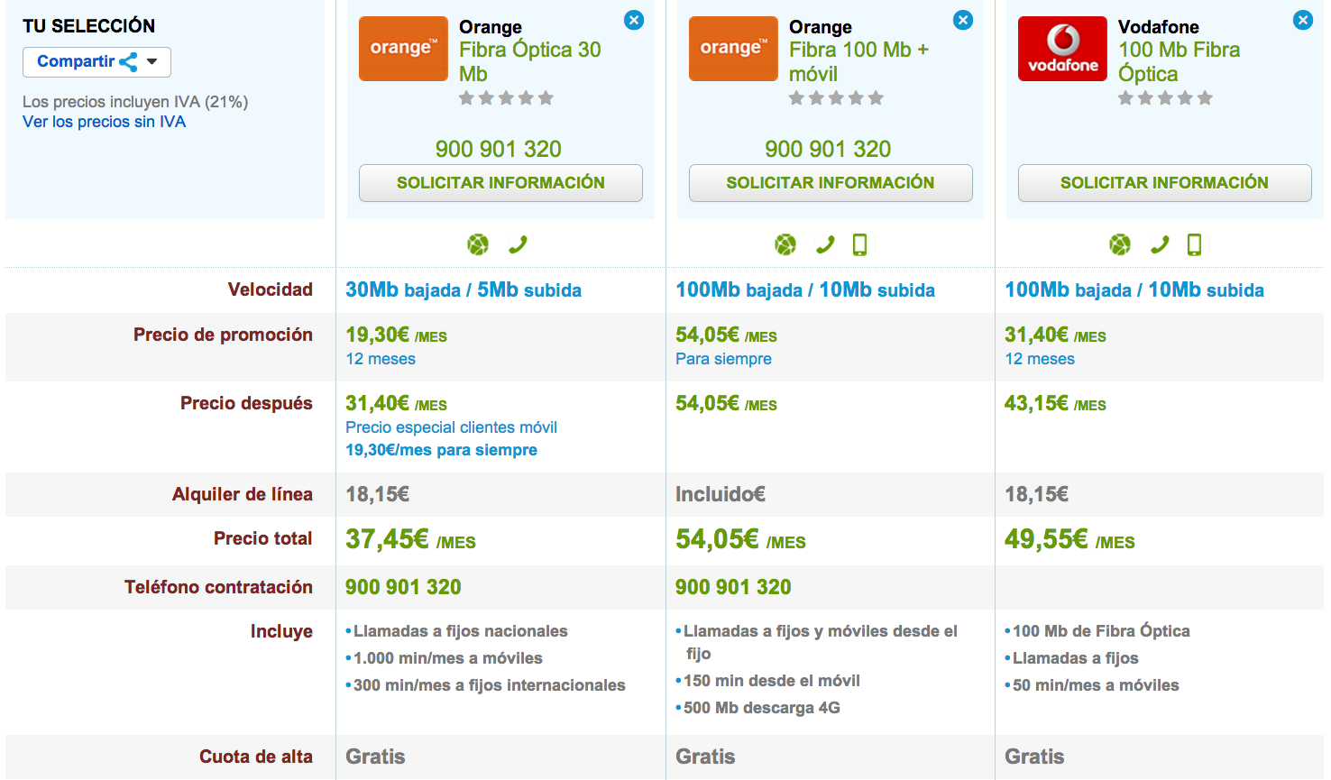View prices without IVA
Screen dimensions: 1331x780
[105, 122]
